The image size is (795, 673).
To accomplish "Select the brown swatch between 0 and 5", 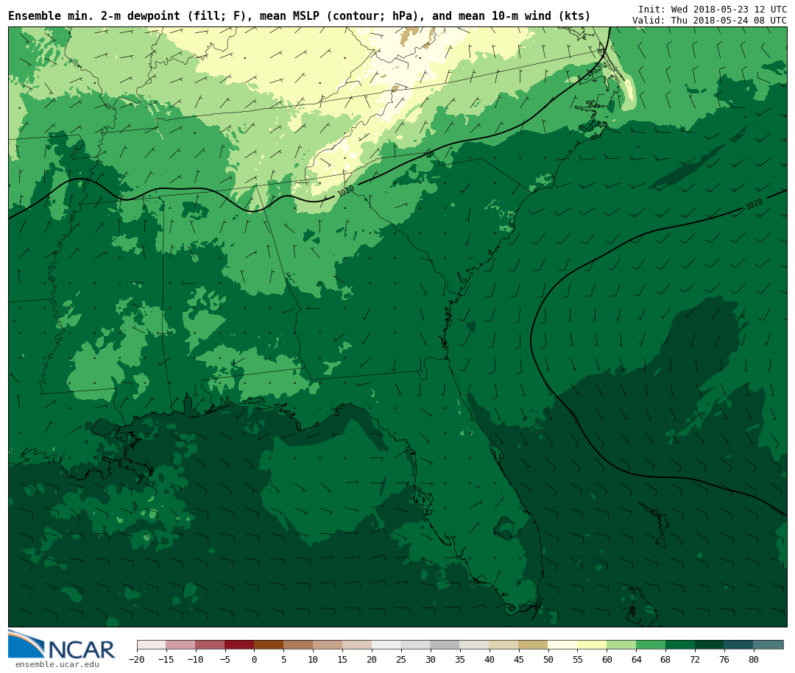I will 269,645.
